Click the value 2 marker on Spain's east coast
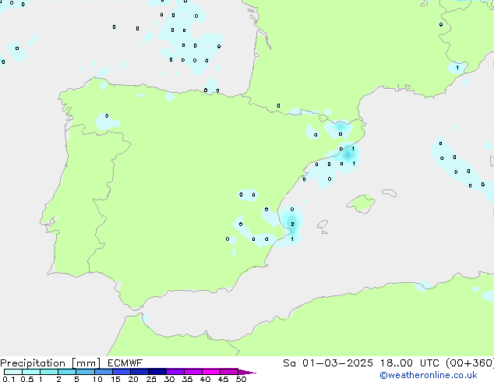The width and height of the screenshot is (494, 382). (292, 224)
